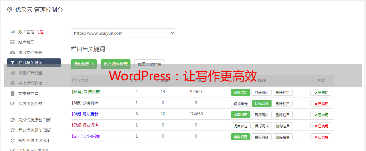
Task: Open the site URL dropdown
Action: [x=123, y=33]
